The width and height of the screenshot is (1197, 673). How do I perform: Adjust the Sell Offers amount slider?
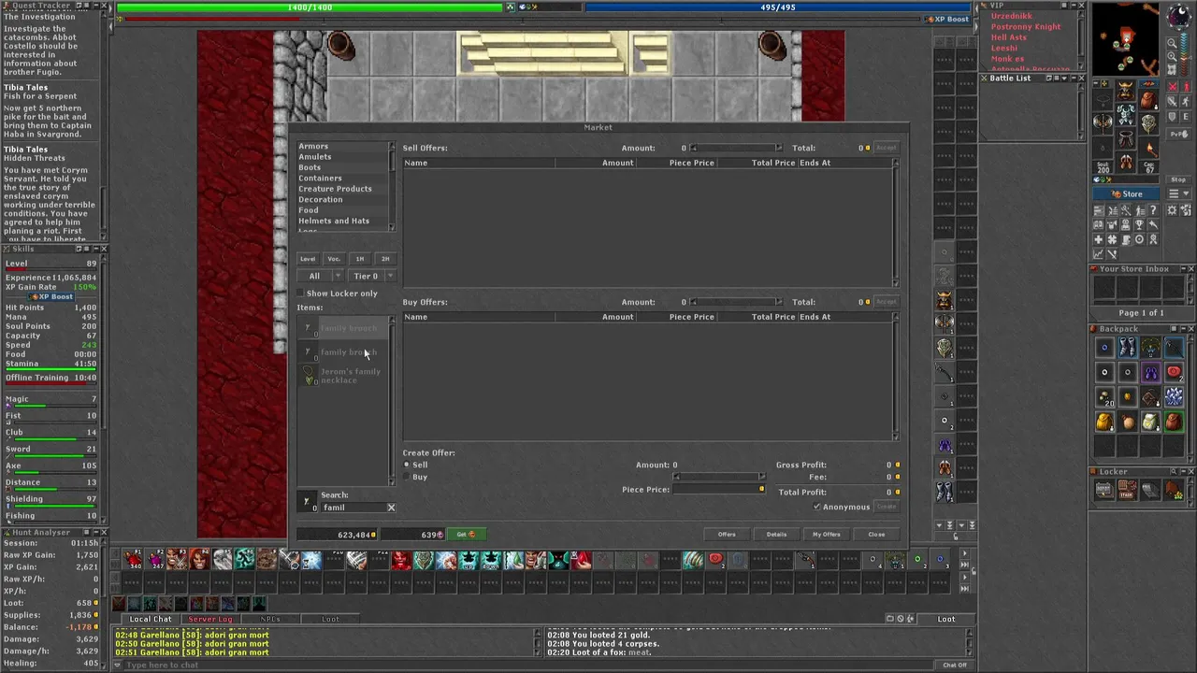tap(735, 148)
